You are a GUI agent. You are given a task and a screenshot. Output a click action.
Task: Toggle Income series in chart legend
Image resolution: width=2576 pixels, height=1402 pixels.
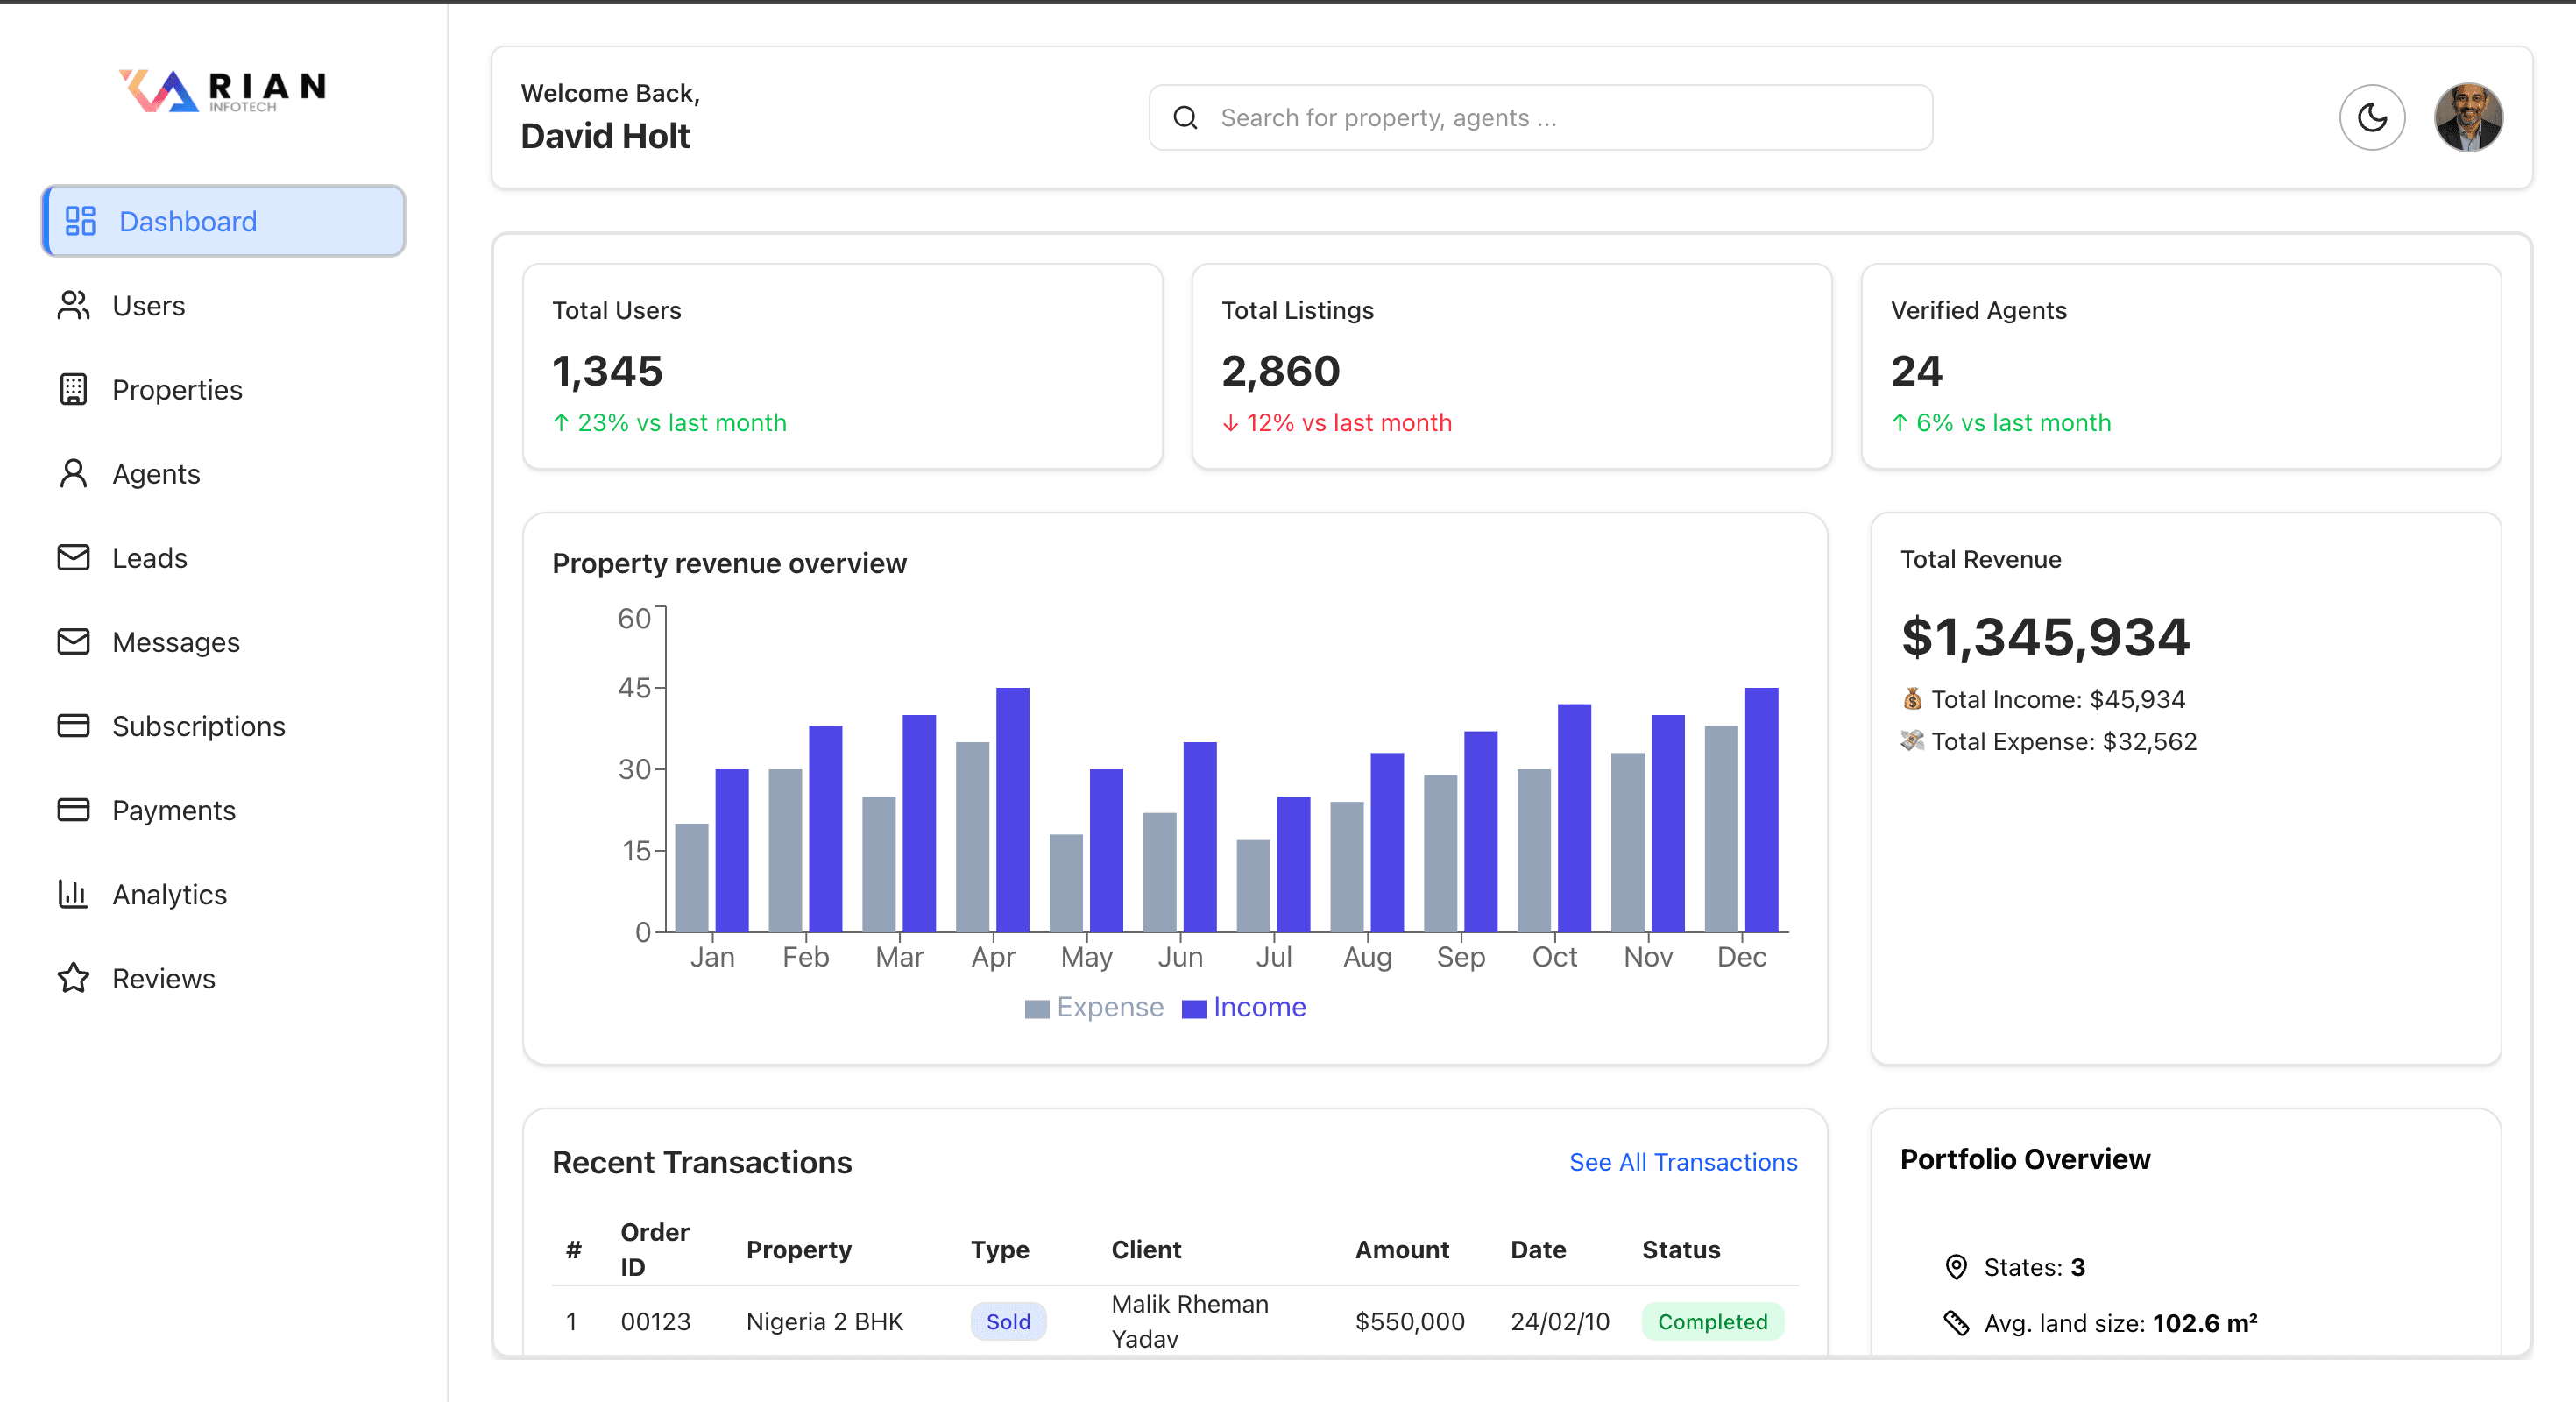click(x=1244, y=1007)
